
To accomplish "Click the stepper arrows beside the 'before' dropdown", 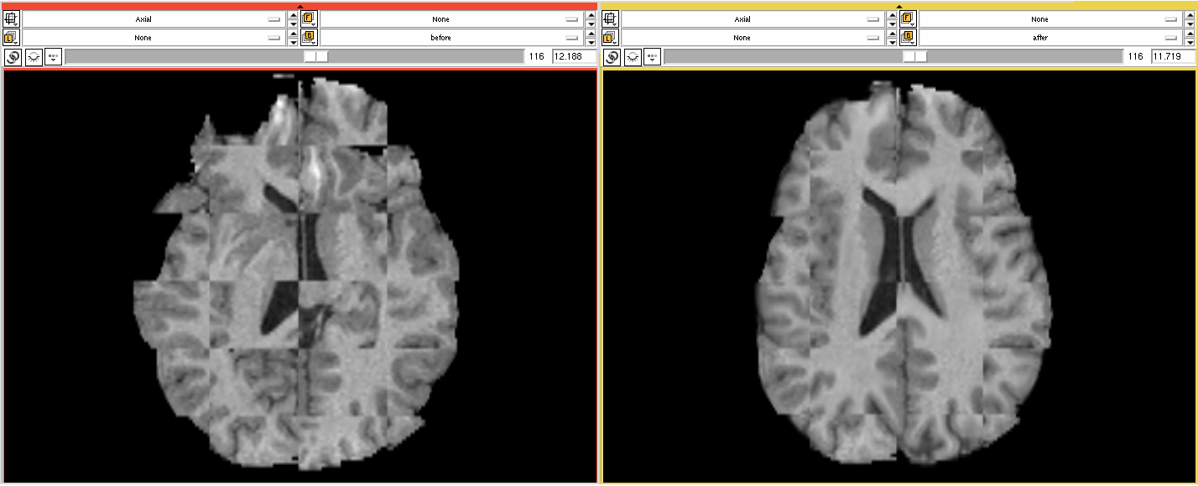I will pos(591,38).
